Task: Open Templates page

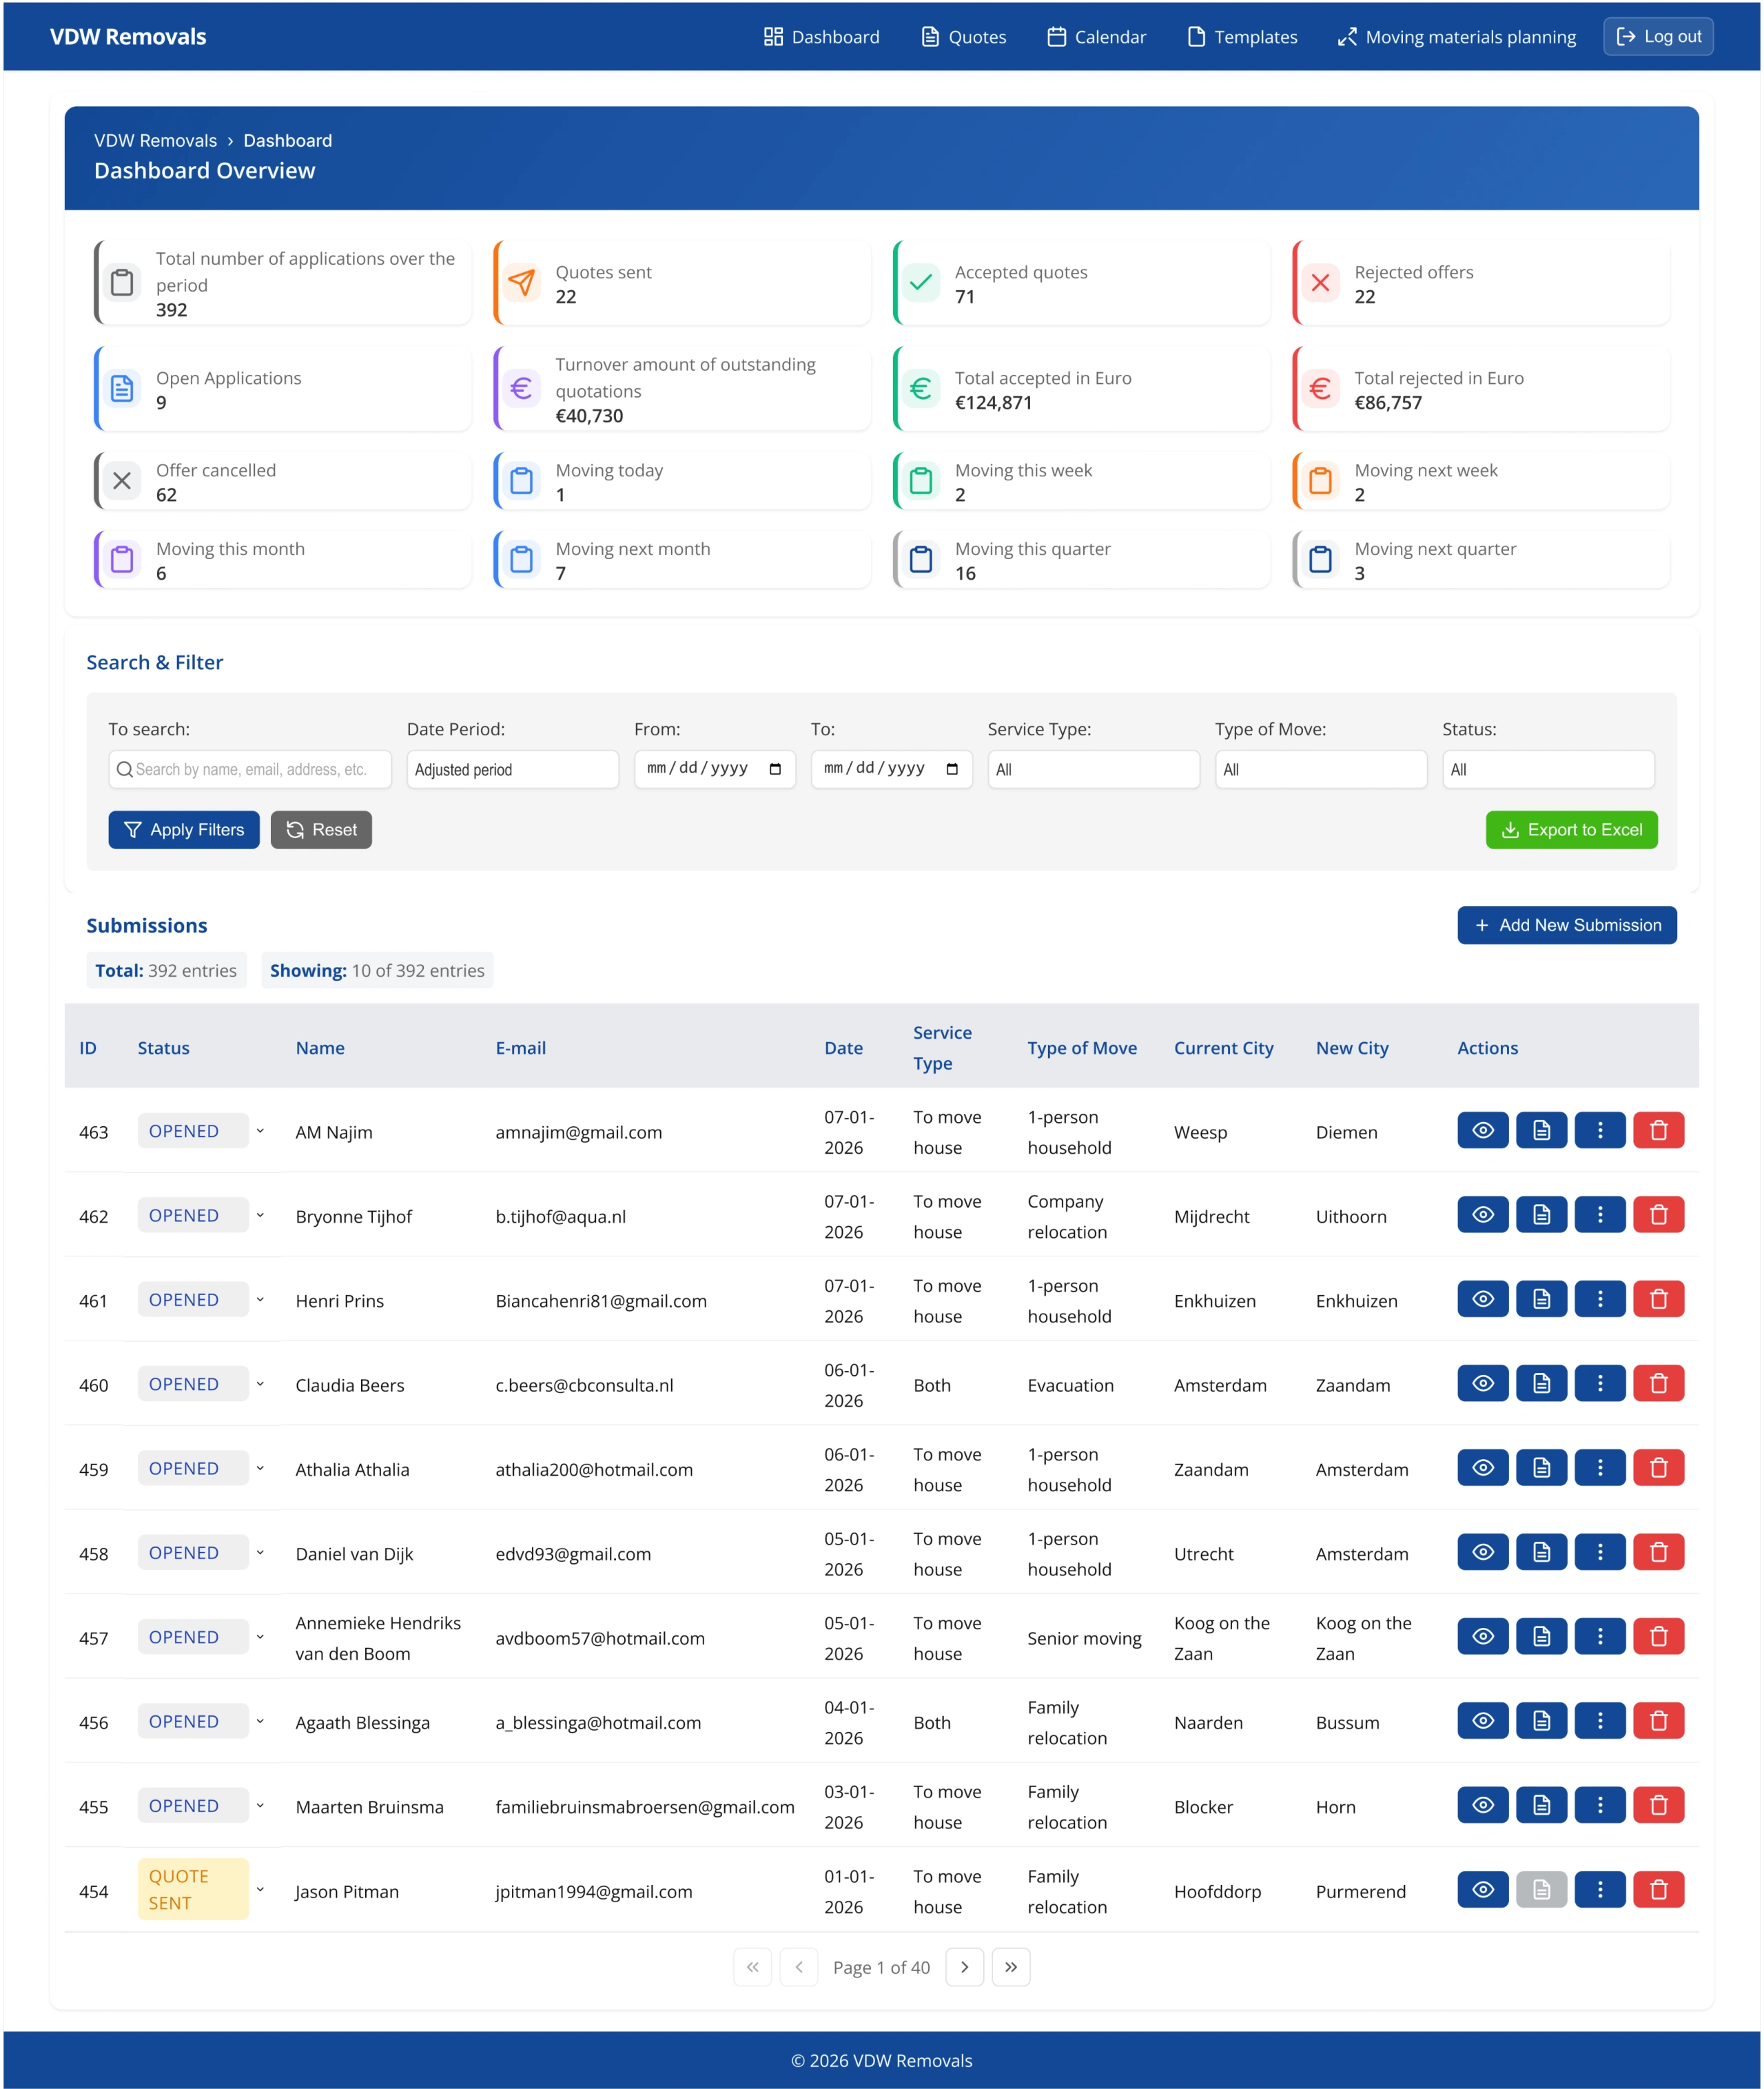Action: coord(1242,37)
